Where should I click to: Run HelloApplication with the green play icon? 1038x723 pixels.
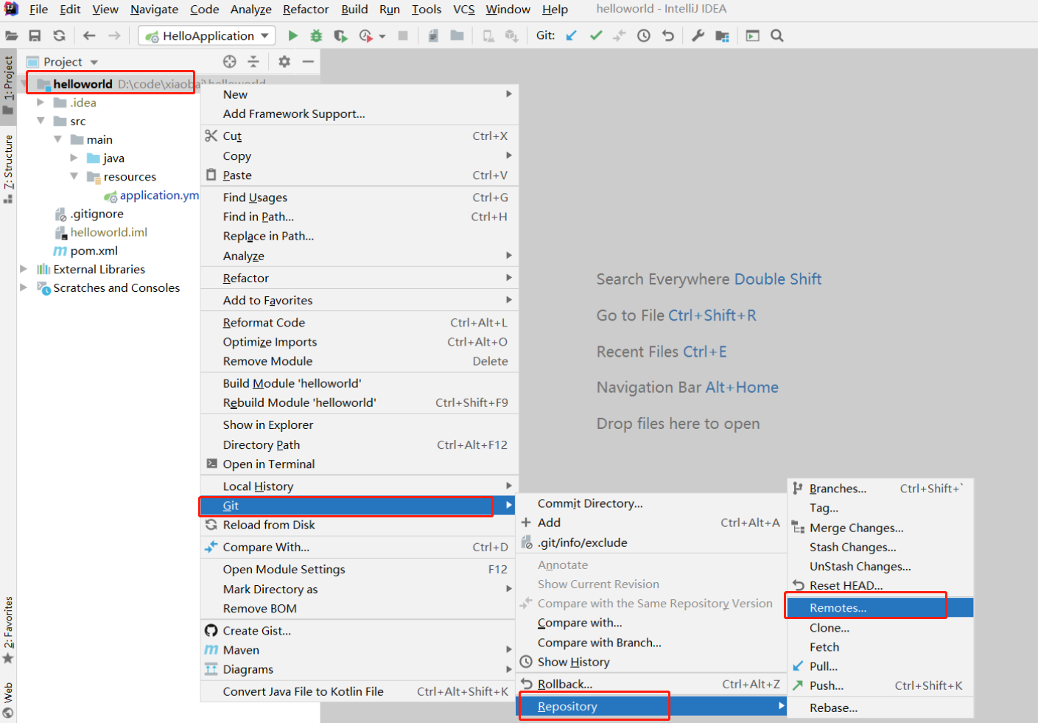(293, 35)
